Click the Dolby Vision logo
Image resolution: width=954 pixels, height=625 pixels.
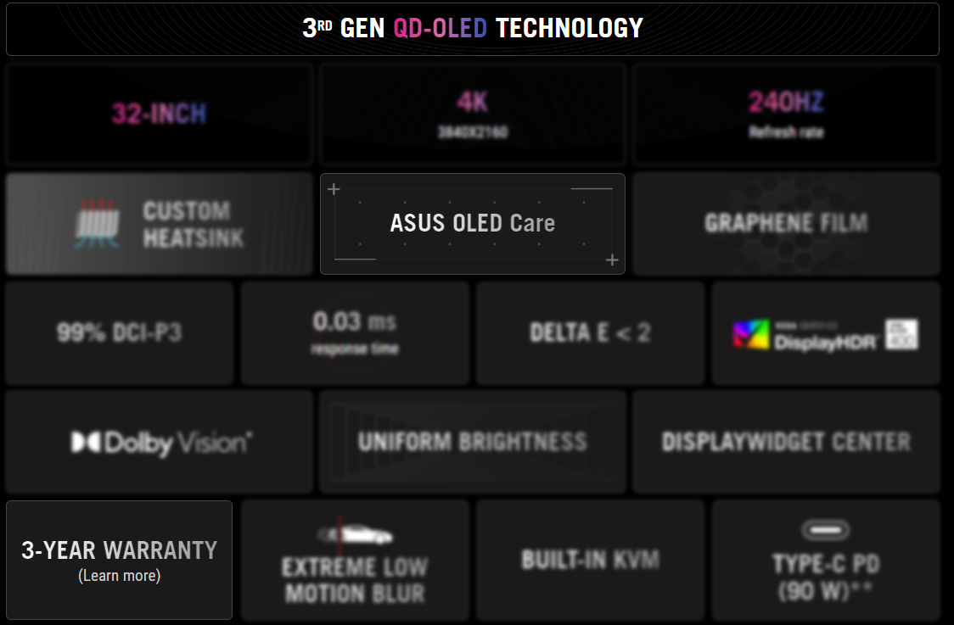pos(161,443)
